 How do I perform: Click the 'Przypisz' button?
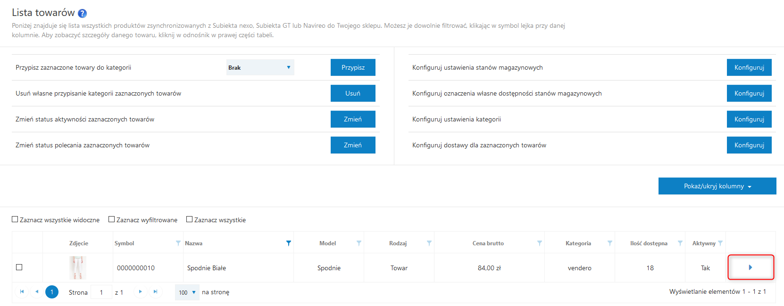point(353,67)
